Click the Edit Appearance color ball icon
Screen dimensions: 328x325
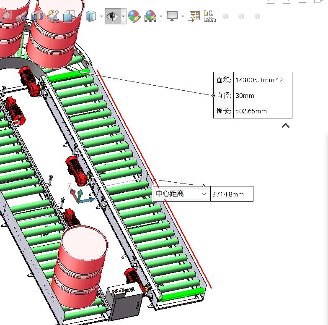[x=134, y=16]
